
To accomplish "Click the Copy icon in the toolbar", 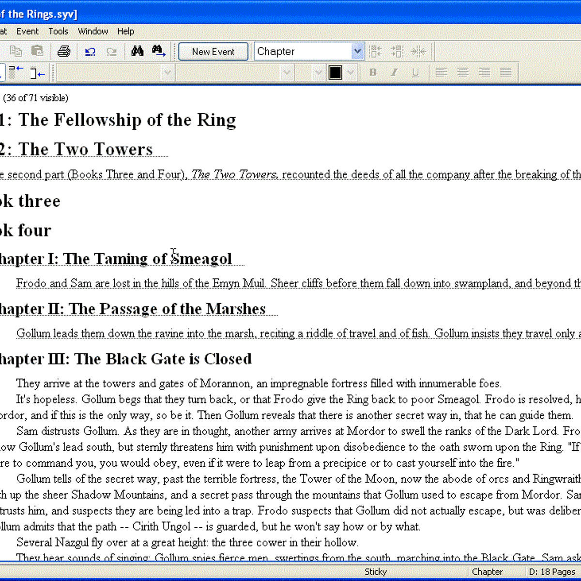I will [x=16, y=51].
